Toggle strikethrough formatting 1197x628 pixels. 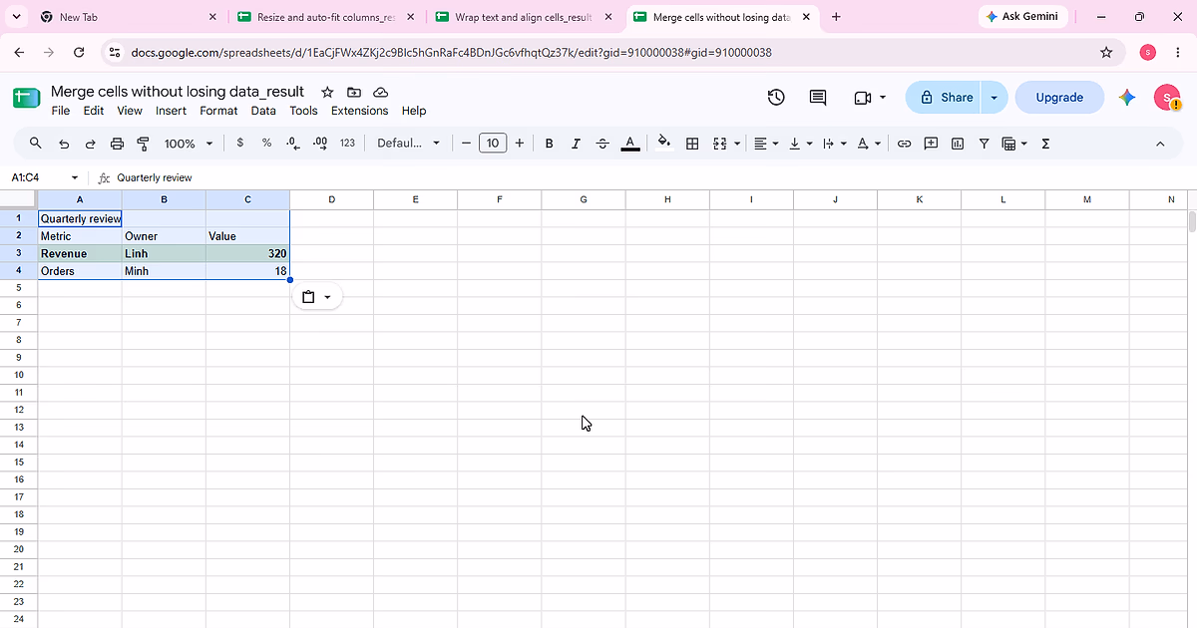point(602,144)
